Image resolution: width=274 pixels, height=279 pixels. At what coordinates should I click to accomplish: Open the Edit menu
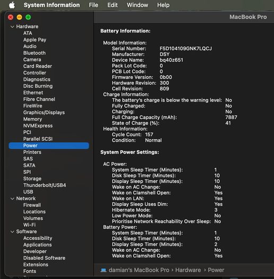[113, 5]
